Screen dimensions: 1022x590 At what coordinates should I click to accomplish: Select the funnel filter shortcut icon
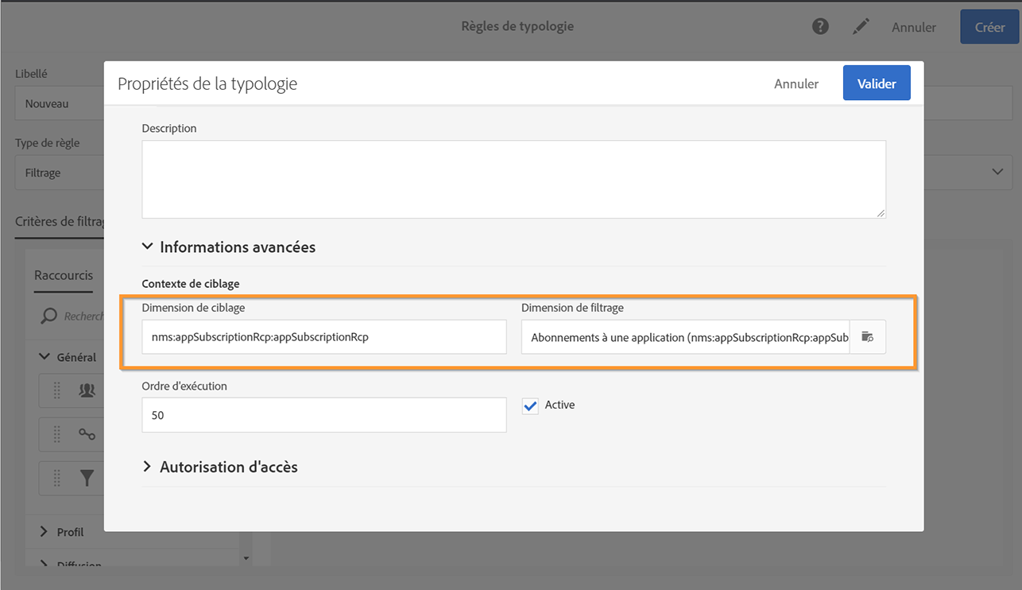click(x=87, y=478)
